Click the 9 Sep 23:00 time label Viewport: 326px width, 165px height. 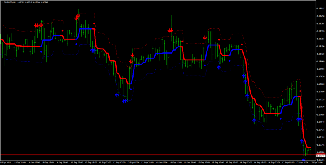[x=62, y=163]
